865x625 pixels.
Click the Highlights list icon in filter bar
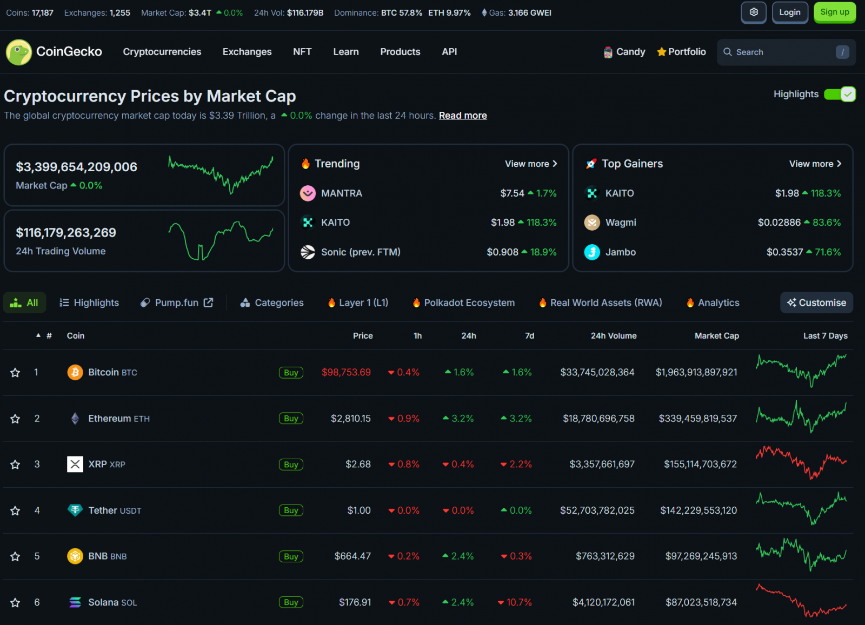(64, 303)
